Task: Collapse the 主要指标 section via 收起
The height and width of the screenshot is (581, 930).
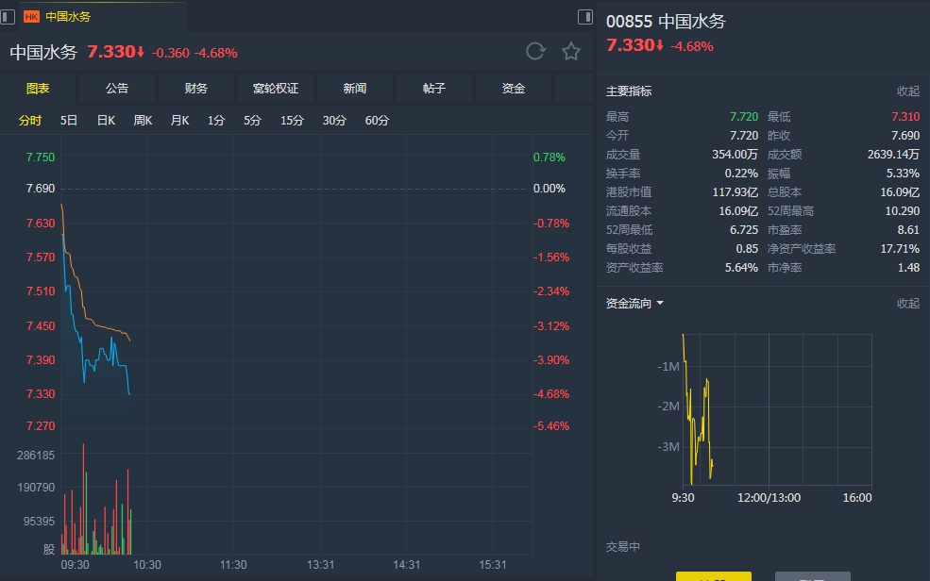Action: click(907, 91)
